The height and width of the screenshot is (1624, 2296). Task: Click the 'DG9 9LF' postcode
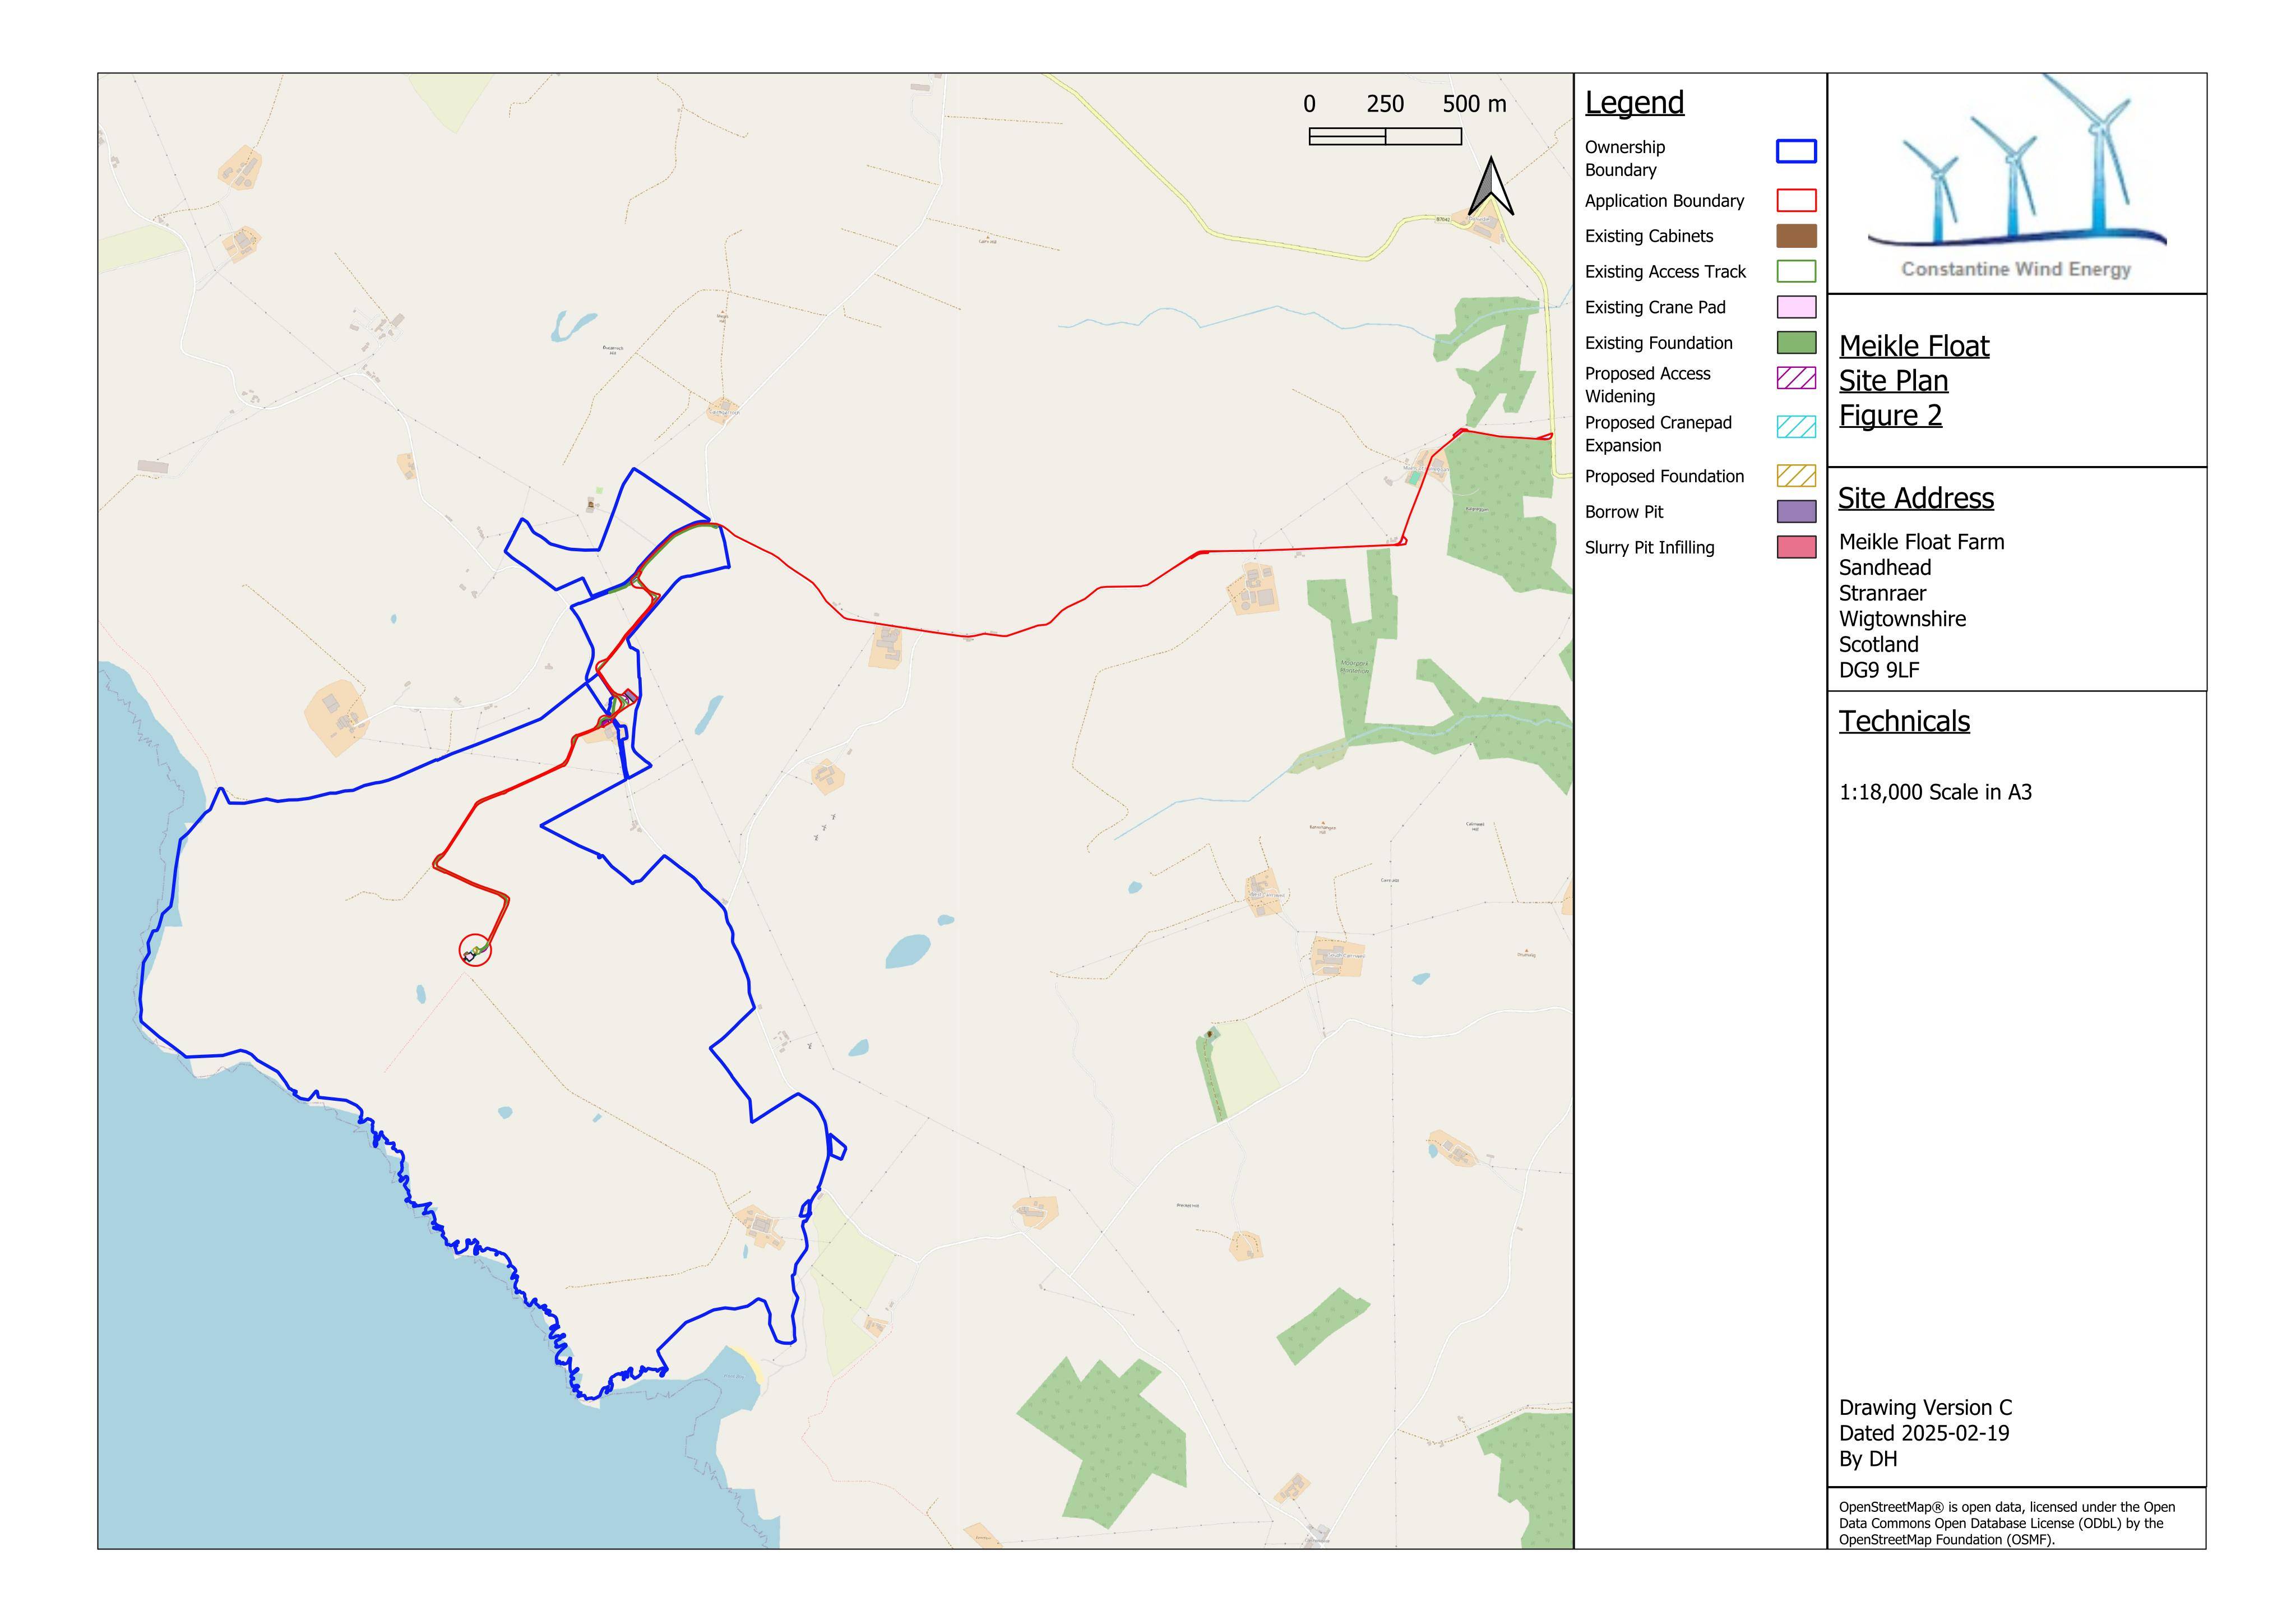(1879, 671)
